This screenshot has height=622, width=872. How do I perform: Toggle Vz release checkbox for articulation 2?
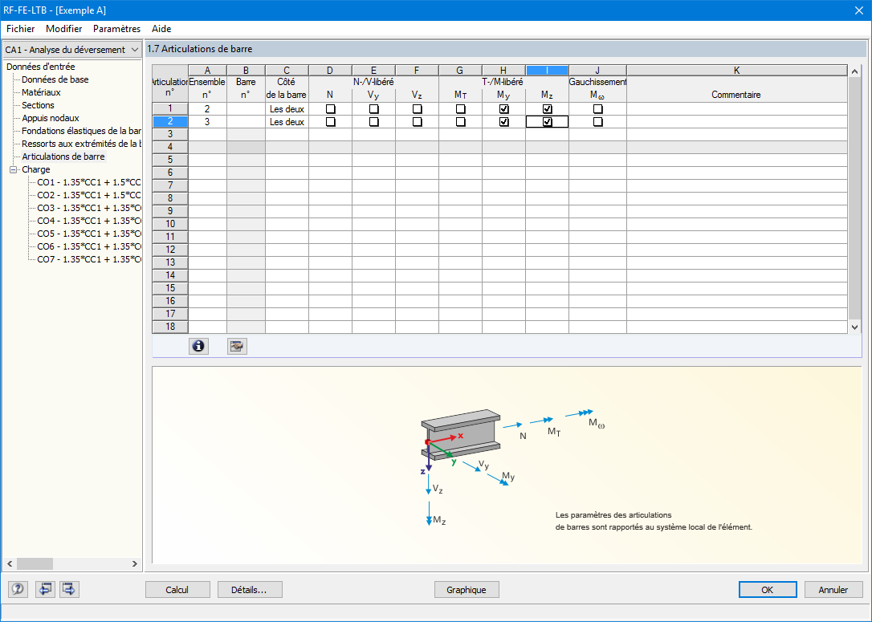(417, 122)
